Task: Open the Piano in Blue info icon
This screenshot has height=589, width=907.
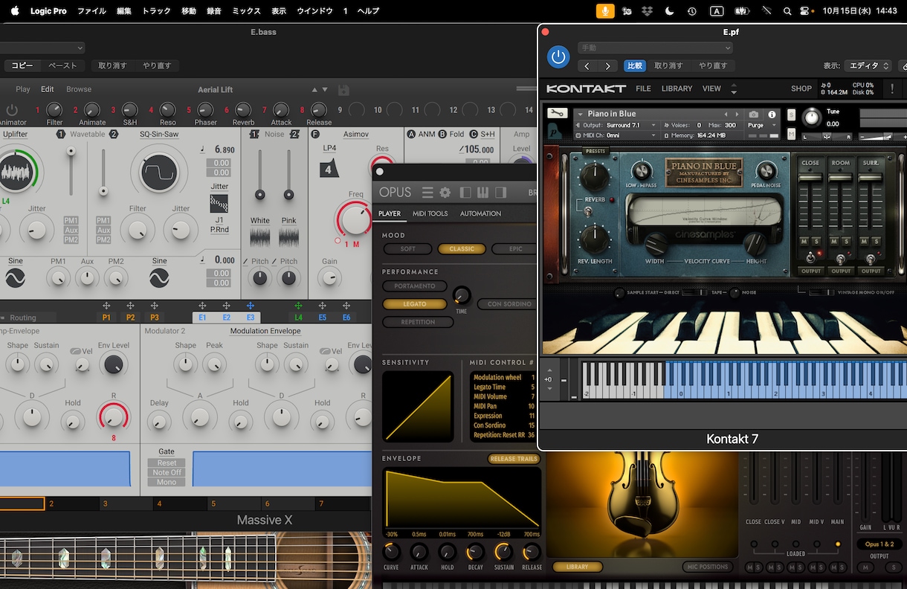Action: [x=772, y=115]
